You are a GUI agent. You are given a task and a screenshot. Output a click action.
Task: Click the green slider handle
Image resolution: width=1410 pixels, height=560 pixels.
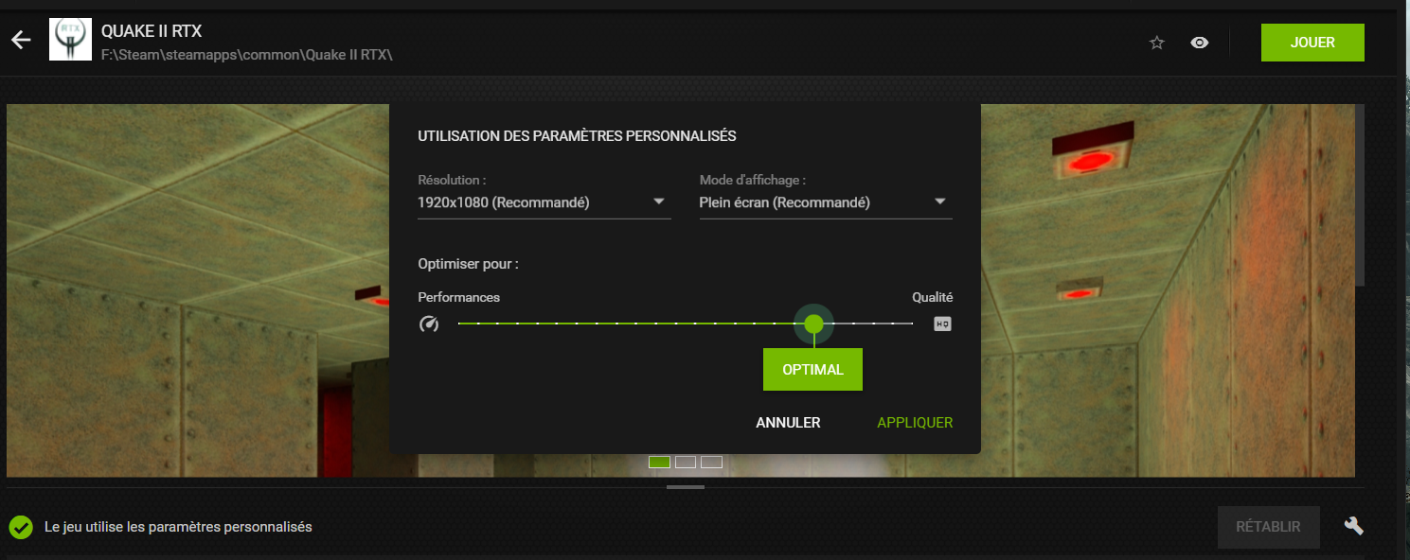tap(813, 324)
